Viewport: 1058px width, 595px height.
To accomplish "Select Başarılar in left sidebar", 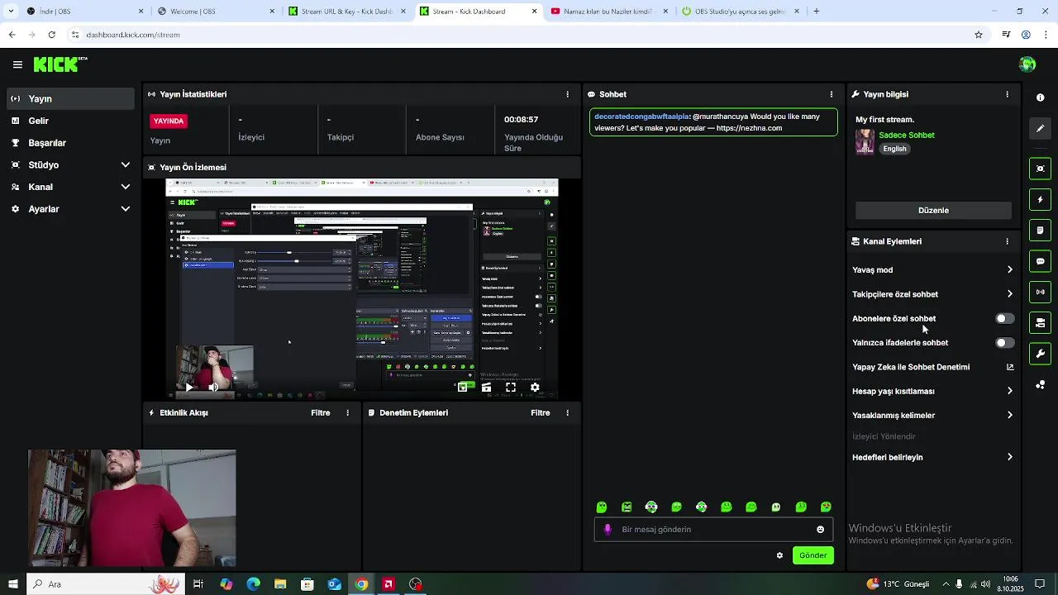I will (x=70, y=143).
